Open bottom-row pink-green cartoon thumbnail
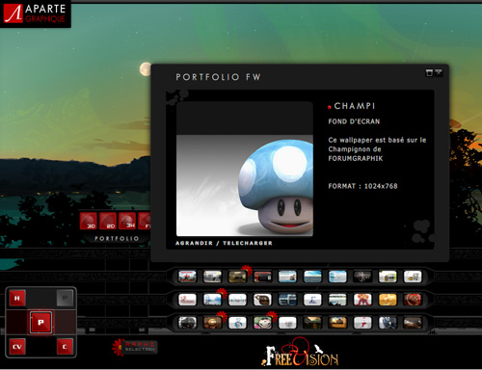 [x=262, y=323]
